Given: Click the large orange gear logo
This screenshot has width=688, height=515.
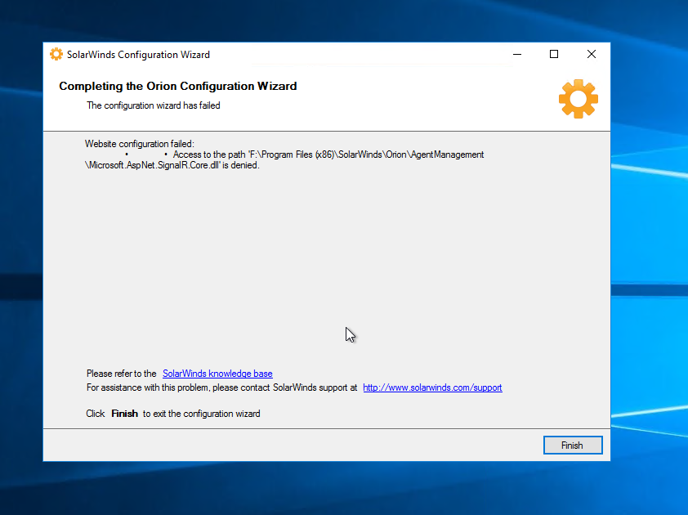Looking at the screenshot, I should [x=578, y=99].
